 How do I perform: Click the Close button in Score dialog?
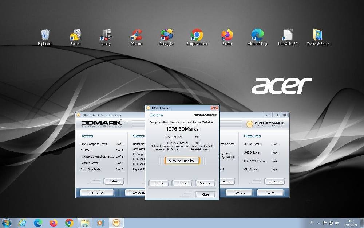click(205, 194)
